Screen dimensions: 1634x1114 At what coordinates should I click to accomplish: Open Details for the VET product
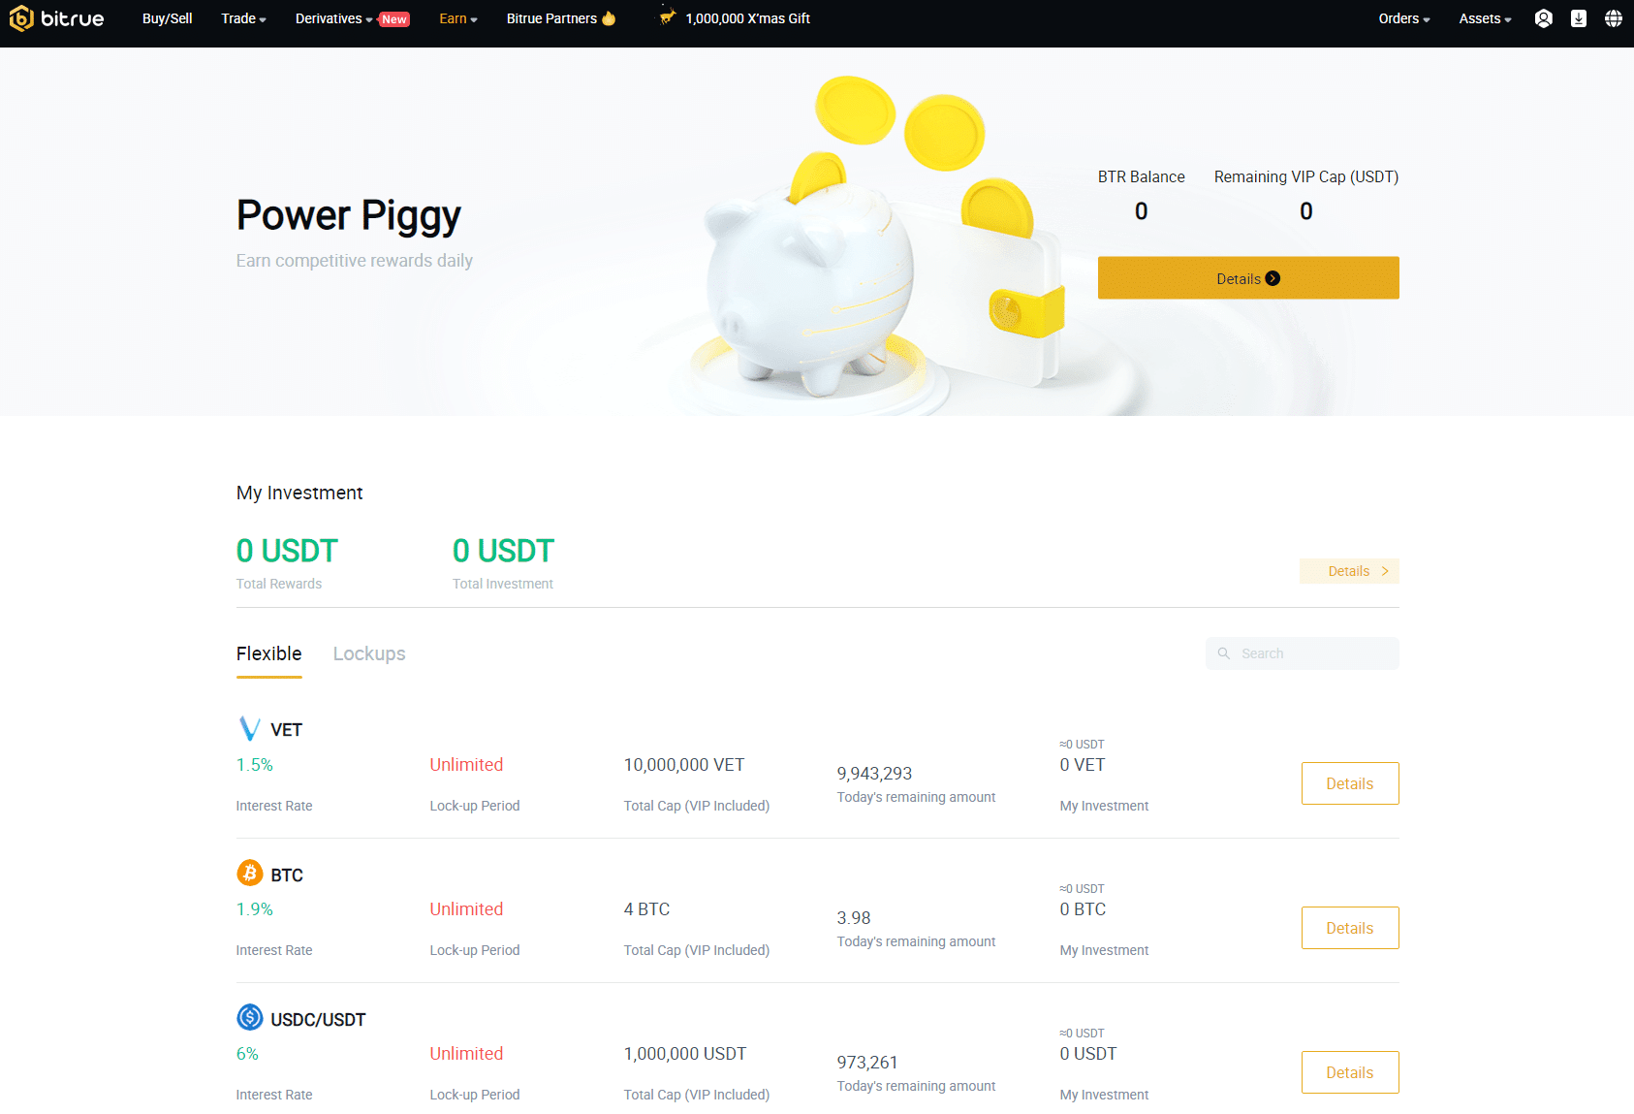pyautogui.click(x=1350, y=783)
